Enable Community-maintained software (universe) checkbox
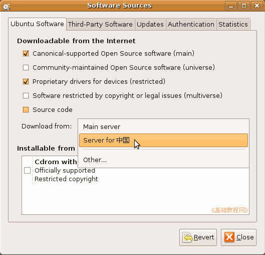Viewport: 265px width, 255px height. click(x=26, y=68)
